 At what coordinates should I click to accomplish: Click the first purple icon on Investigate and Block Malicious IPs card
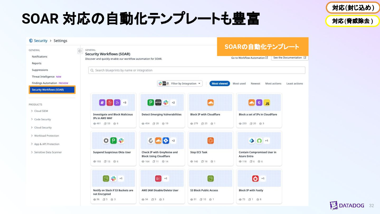pyautogui.click(x=102, y=103)
